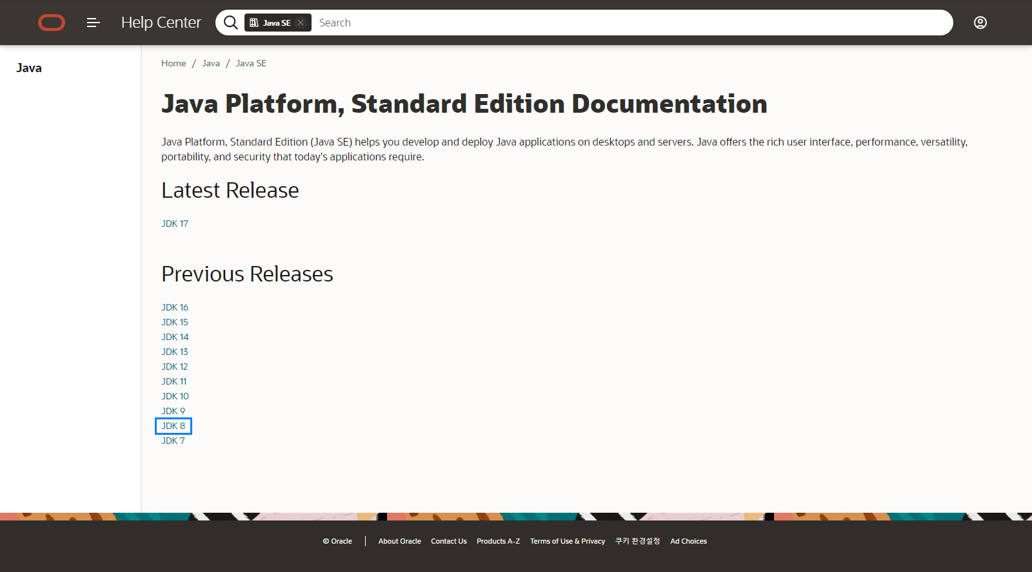Screen dimensions: 1032x572
Task: Go to Java breadcrumb
Action: tap(211, 63)
